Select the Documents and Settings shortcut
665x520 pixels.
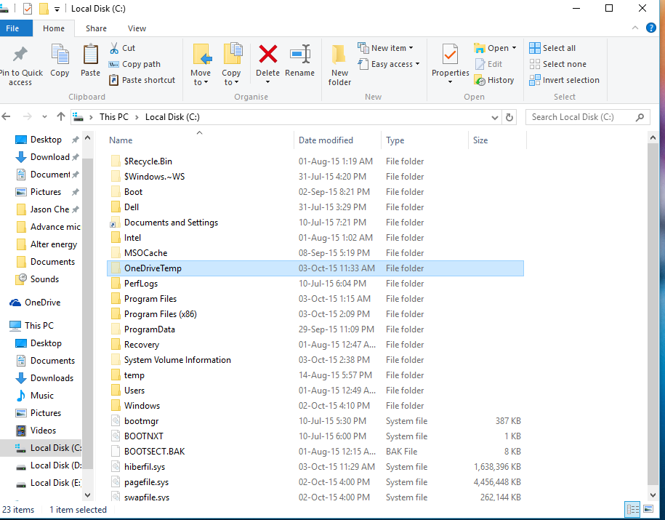[x=315, y=223]
